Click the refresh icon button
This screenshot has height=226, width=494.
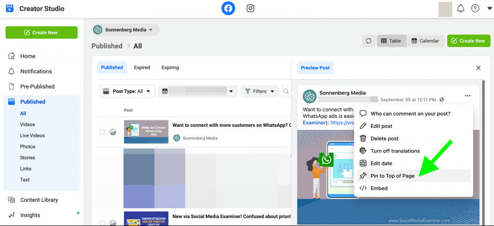point(369,40)
